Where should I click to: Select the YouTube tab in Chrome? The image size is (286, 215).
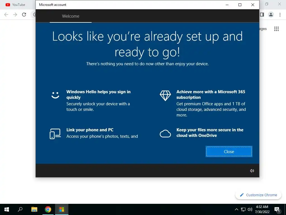tap(18, 5)
